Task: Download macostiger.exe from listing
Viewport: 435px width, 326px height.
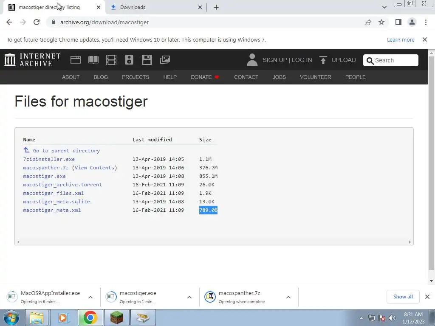Action: 44,176
